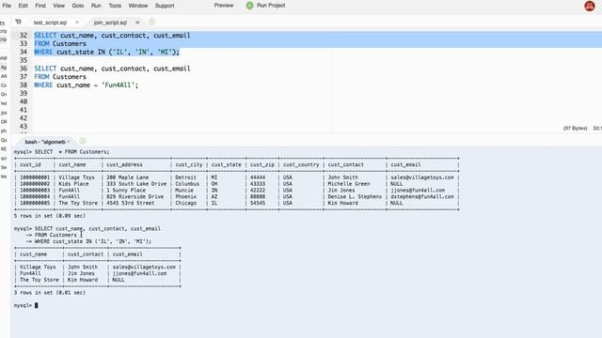Click 'sales@villagetoys.com' in the first result table
The height and width of the screenshot is (338, 602).
[422, 177]
